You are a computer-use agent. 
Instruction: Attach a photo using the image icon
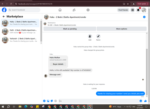[x=48, y=101]
